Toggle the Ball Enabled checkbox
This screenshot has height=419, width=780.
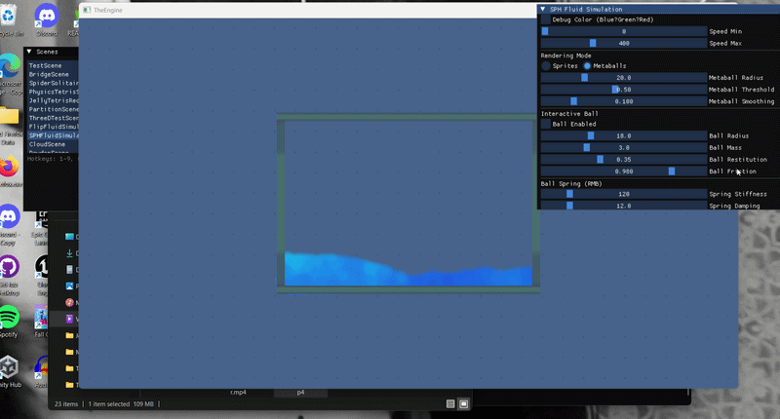pos(546,124)
